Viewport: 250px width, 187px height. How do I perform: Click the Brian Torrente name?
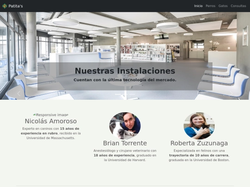125,143
